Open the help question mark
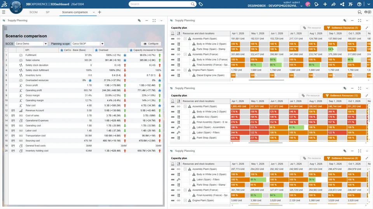The image size is (373, 209). pyautogui.click(x=359, y=4)
